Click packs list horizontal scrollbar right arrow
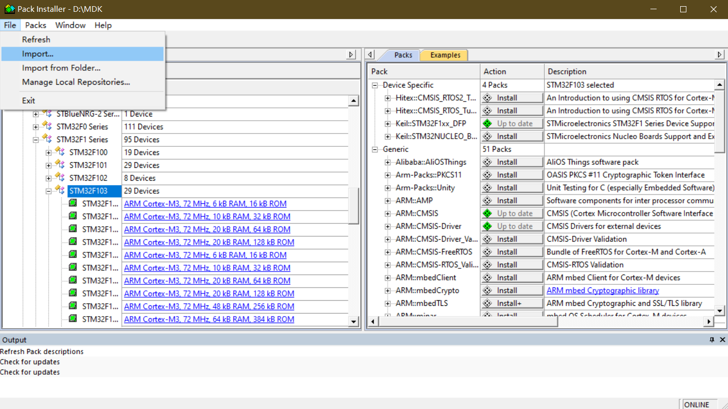 (709, 322)
